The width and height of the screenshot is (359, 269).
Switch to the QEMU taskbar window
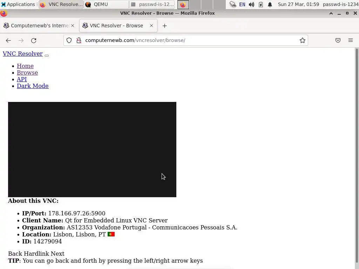[x=106, y=4]
